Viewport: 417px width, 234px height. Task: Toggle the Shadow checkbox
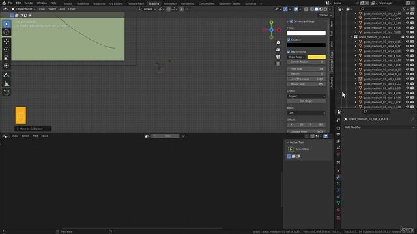click(289, 40)
